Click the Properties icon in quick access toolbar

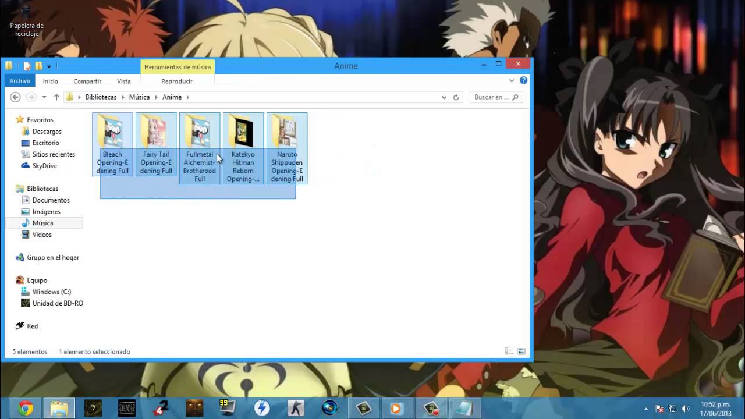point(27,66)
